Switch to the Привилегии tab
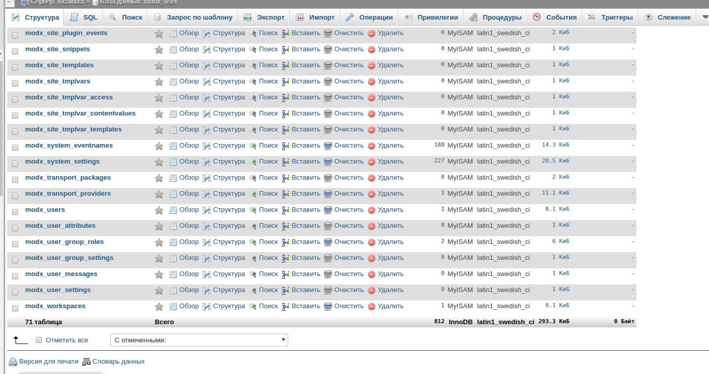The height and width of the screenshot is (374, 709). (x=431, y=17)
